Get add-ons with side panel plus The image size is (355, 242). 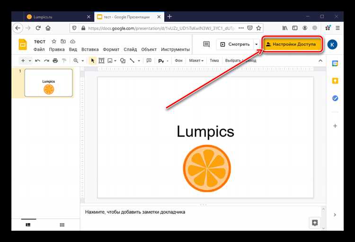335,126
